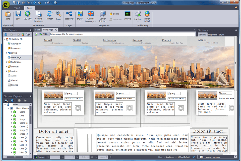Open the Start document tab
Viewport: 241px width, 161px height.
(x=37, y=30)
